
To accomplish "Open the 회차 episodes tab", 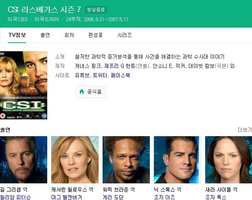I will coord(69,35).
